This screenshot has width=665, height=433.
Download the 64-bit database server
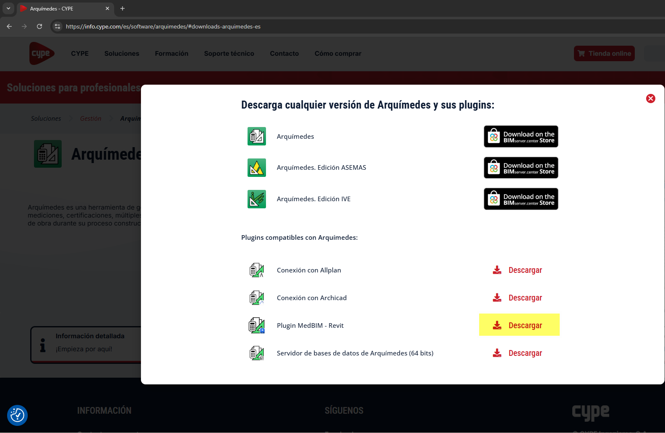click(517, 353)
